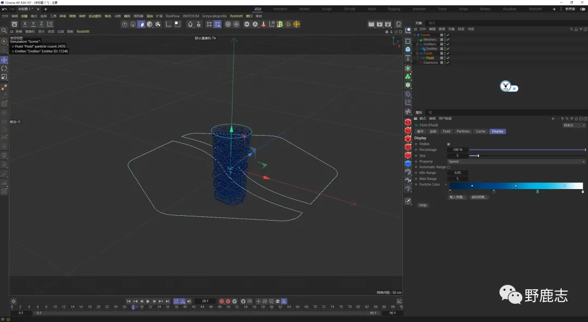588x322 pixels.
Task: Click the Text object icon in side palette
Action: (x=408, y=58)
